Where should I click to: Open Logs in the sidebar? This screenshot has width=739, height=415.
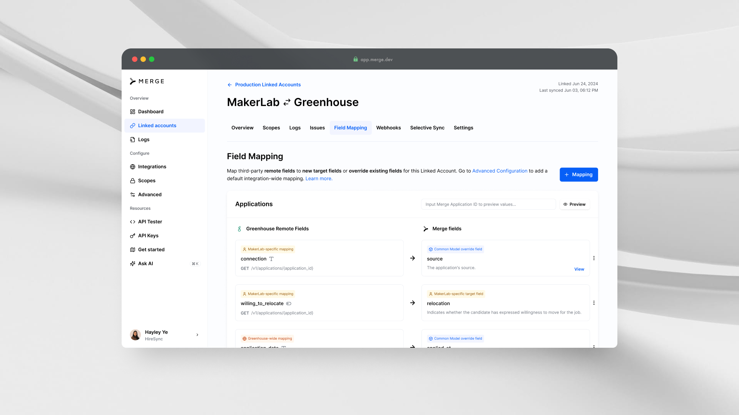(164, 139)
